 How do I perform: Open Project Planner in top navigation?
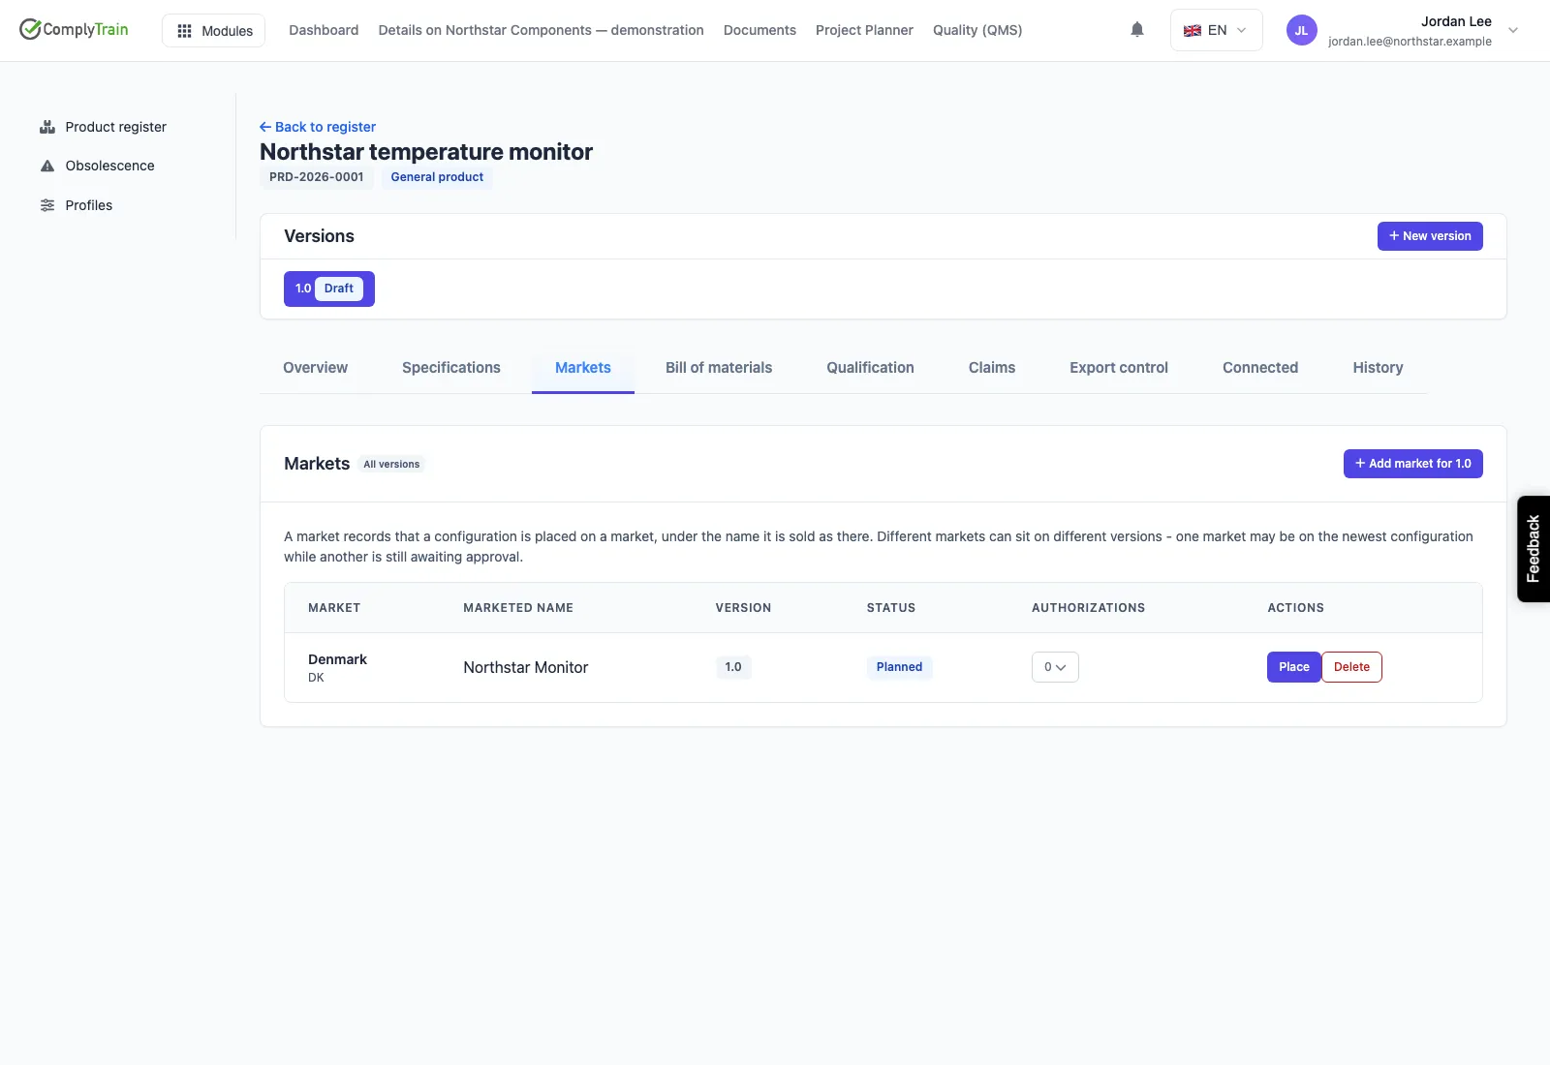[864, 30]
